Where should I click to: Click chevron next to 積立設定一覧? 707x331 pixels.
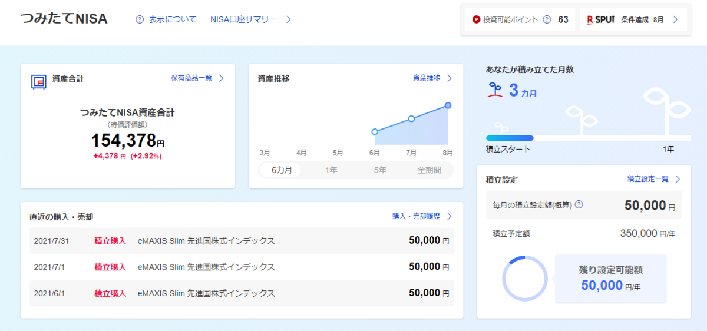(x=678, y=179)
